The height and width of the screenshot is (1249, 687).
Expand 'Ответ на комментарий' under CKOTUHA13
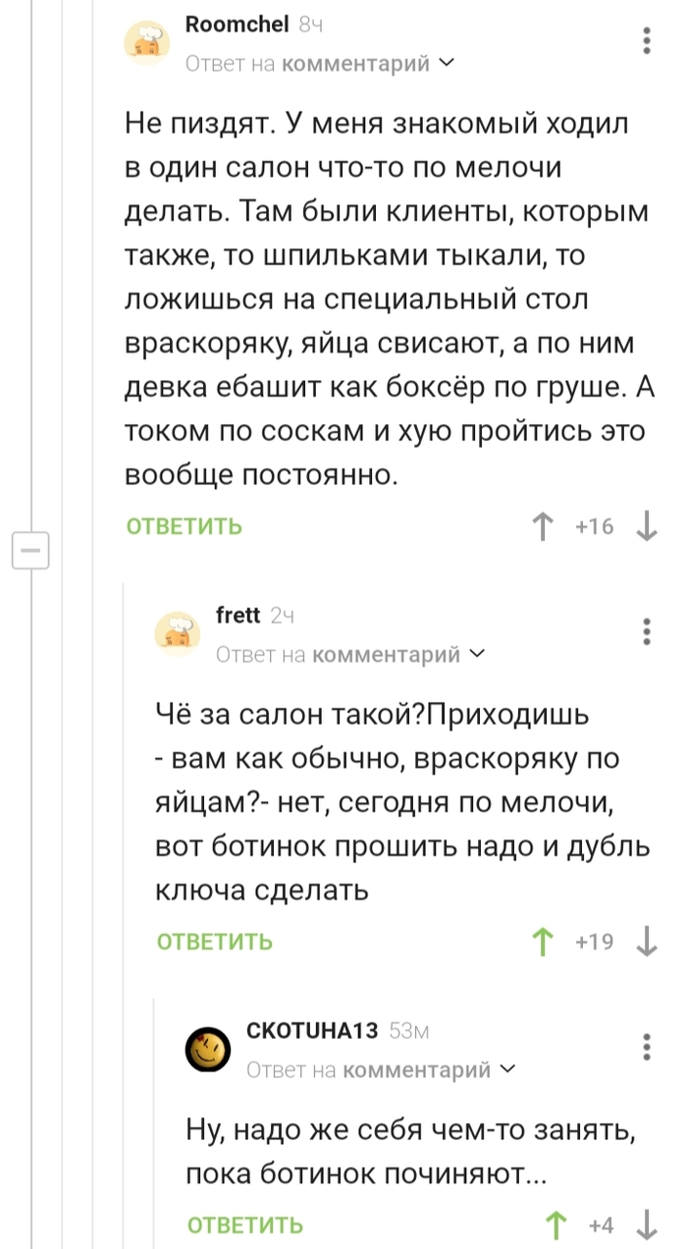pyautogui.click(x=381, y=1069)
